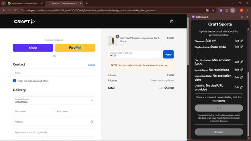This screenshot has height=141, width=251.
Task: Open the purple extension icon in toolbar
Action: (221, 11)
